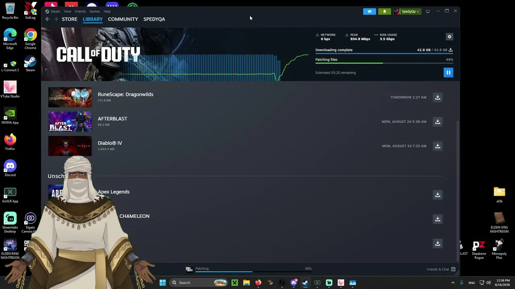Screen dimensions: 515x289
Task: Click the Patching progress bar in footer
Action: pos(253,272)
